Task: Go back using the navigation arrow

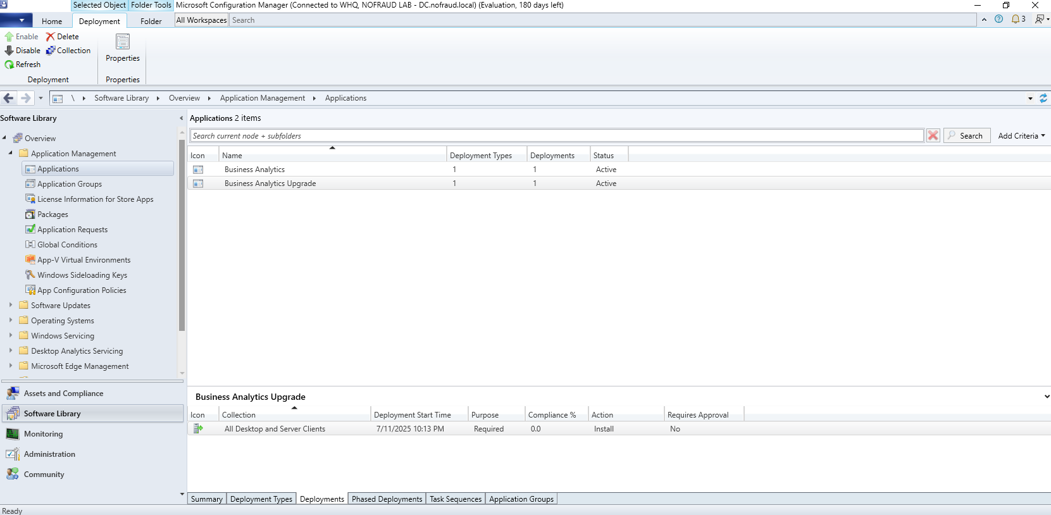Action: 9,98
